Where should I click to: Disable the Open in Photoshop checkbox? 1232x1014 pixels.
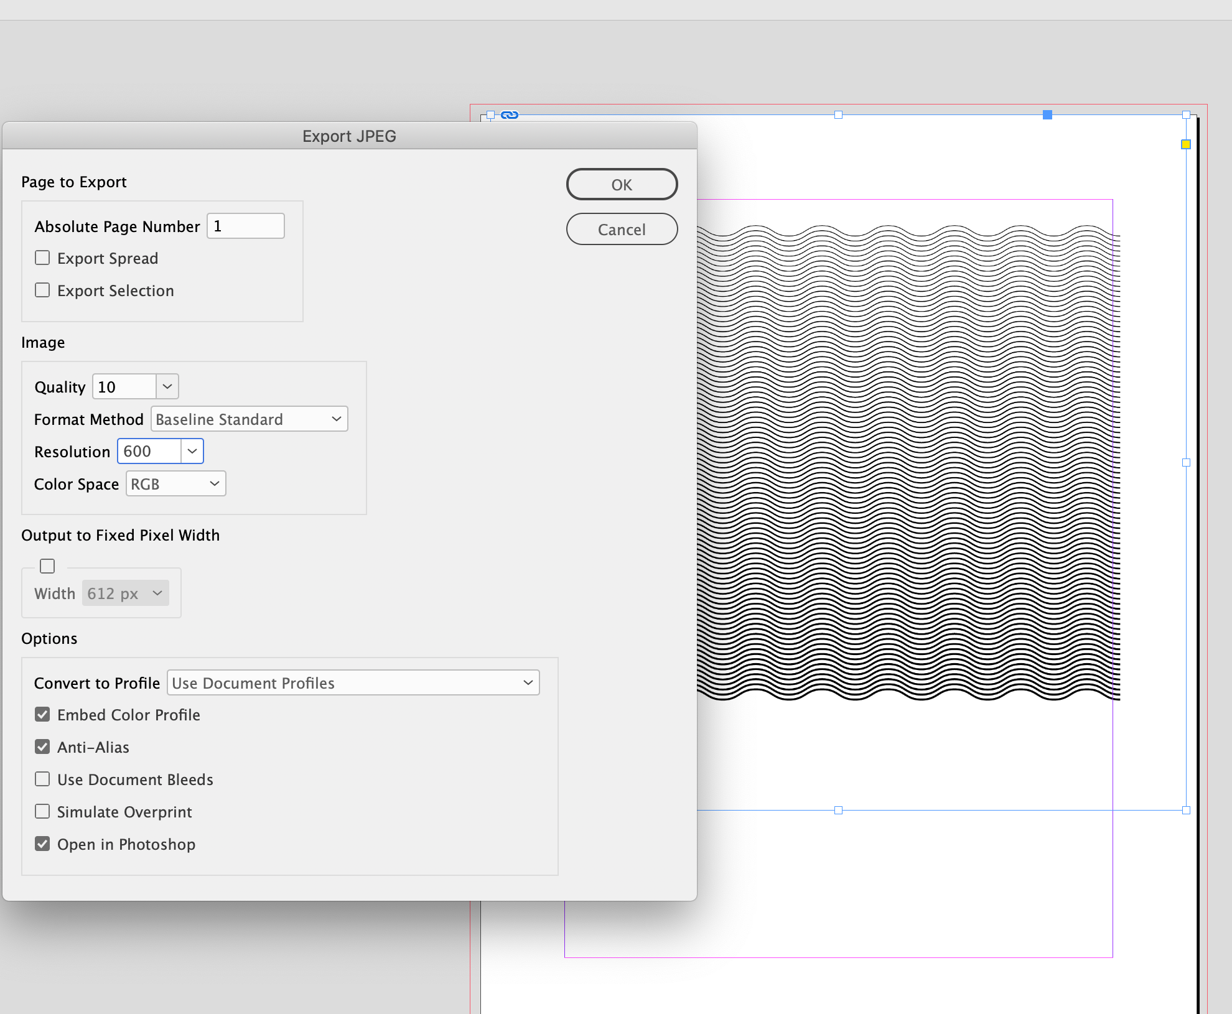click(x=44, y=844)
